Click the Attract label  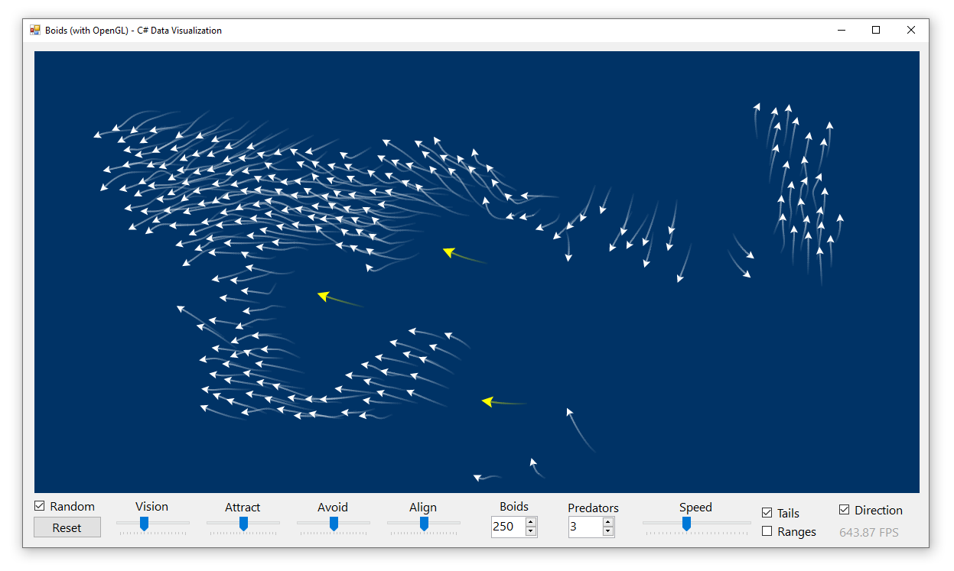pyautogui.click(x=243, y=507)
